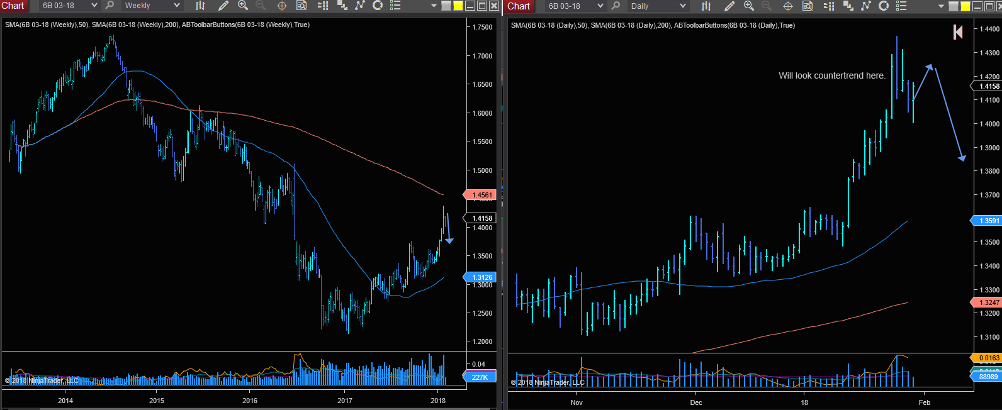This screenshot has width=1002, height=410.
Task: Open Properties list icon in Daily chart
Action: tap(901, 6)
